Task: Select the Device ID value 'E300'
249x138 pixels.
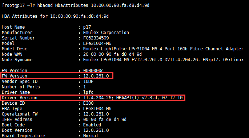Action: (88, 103)
